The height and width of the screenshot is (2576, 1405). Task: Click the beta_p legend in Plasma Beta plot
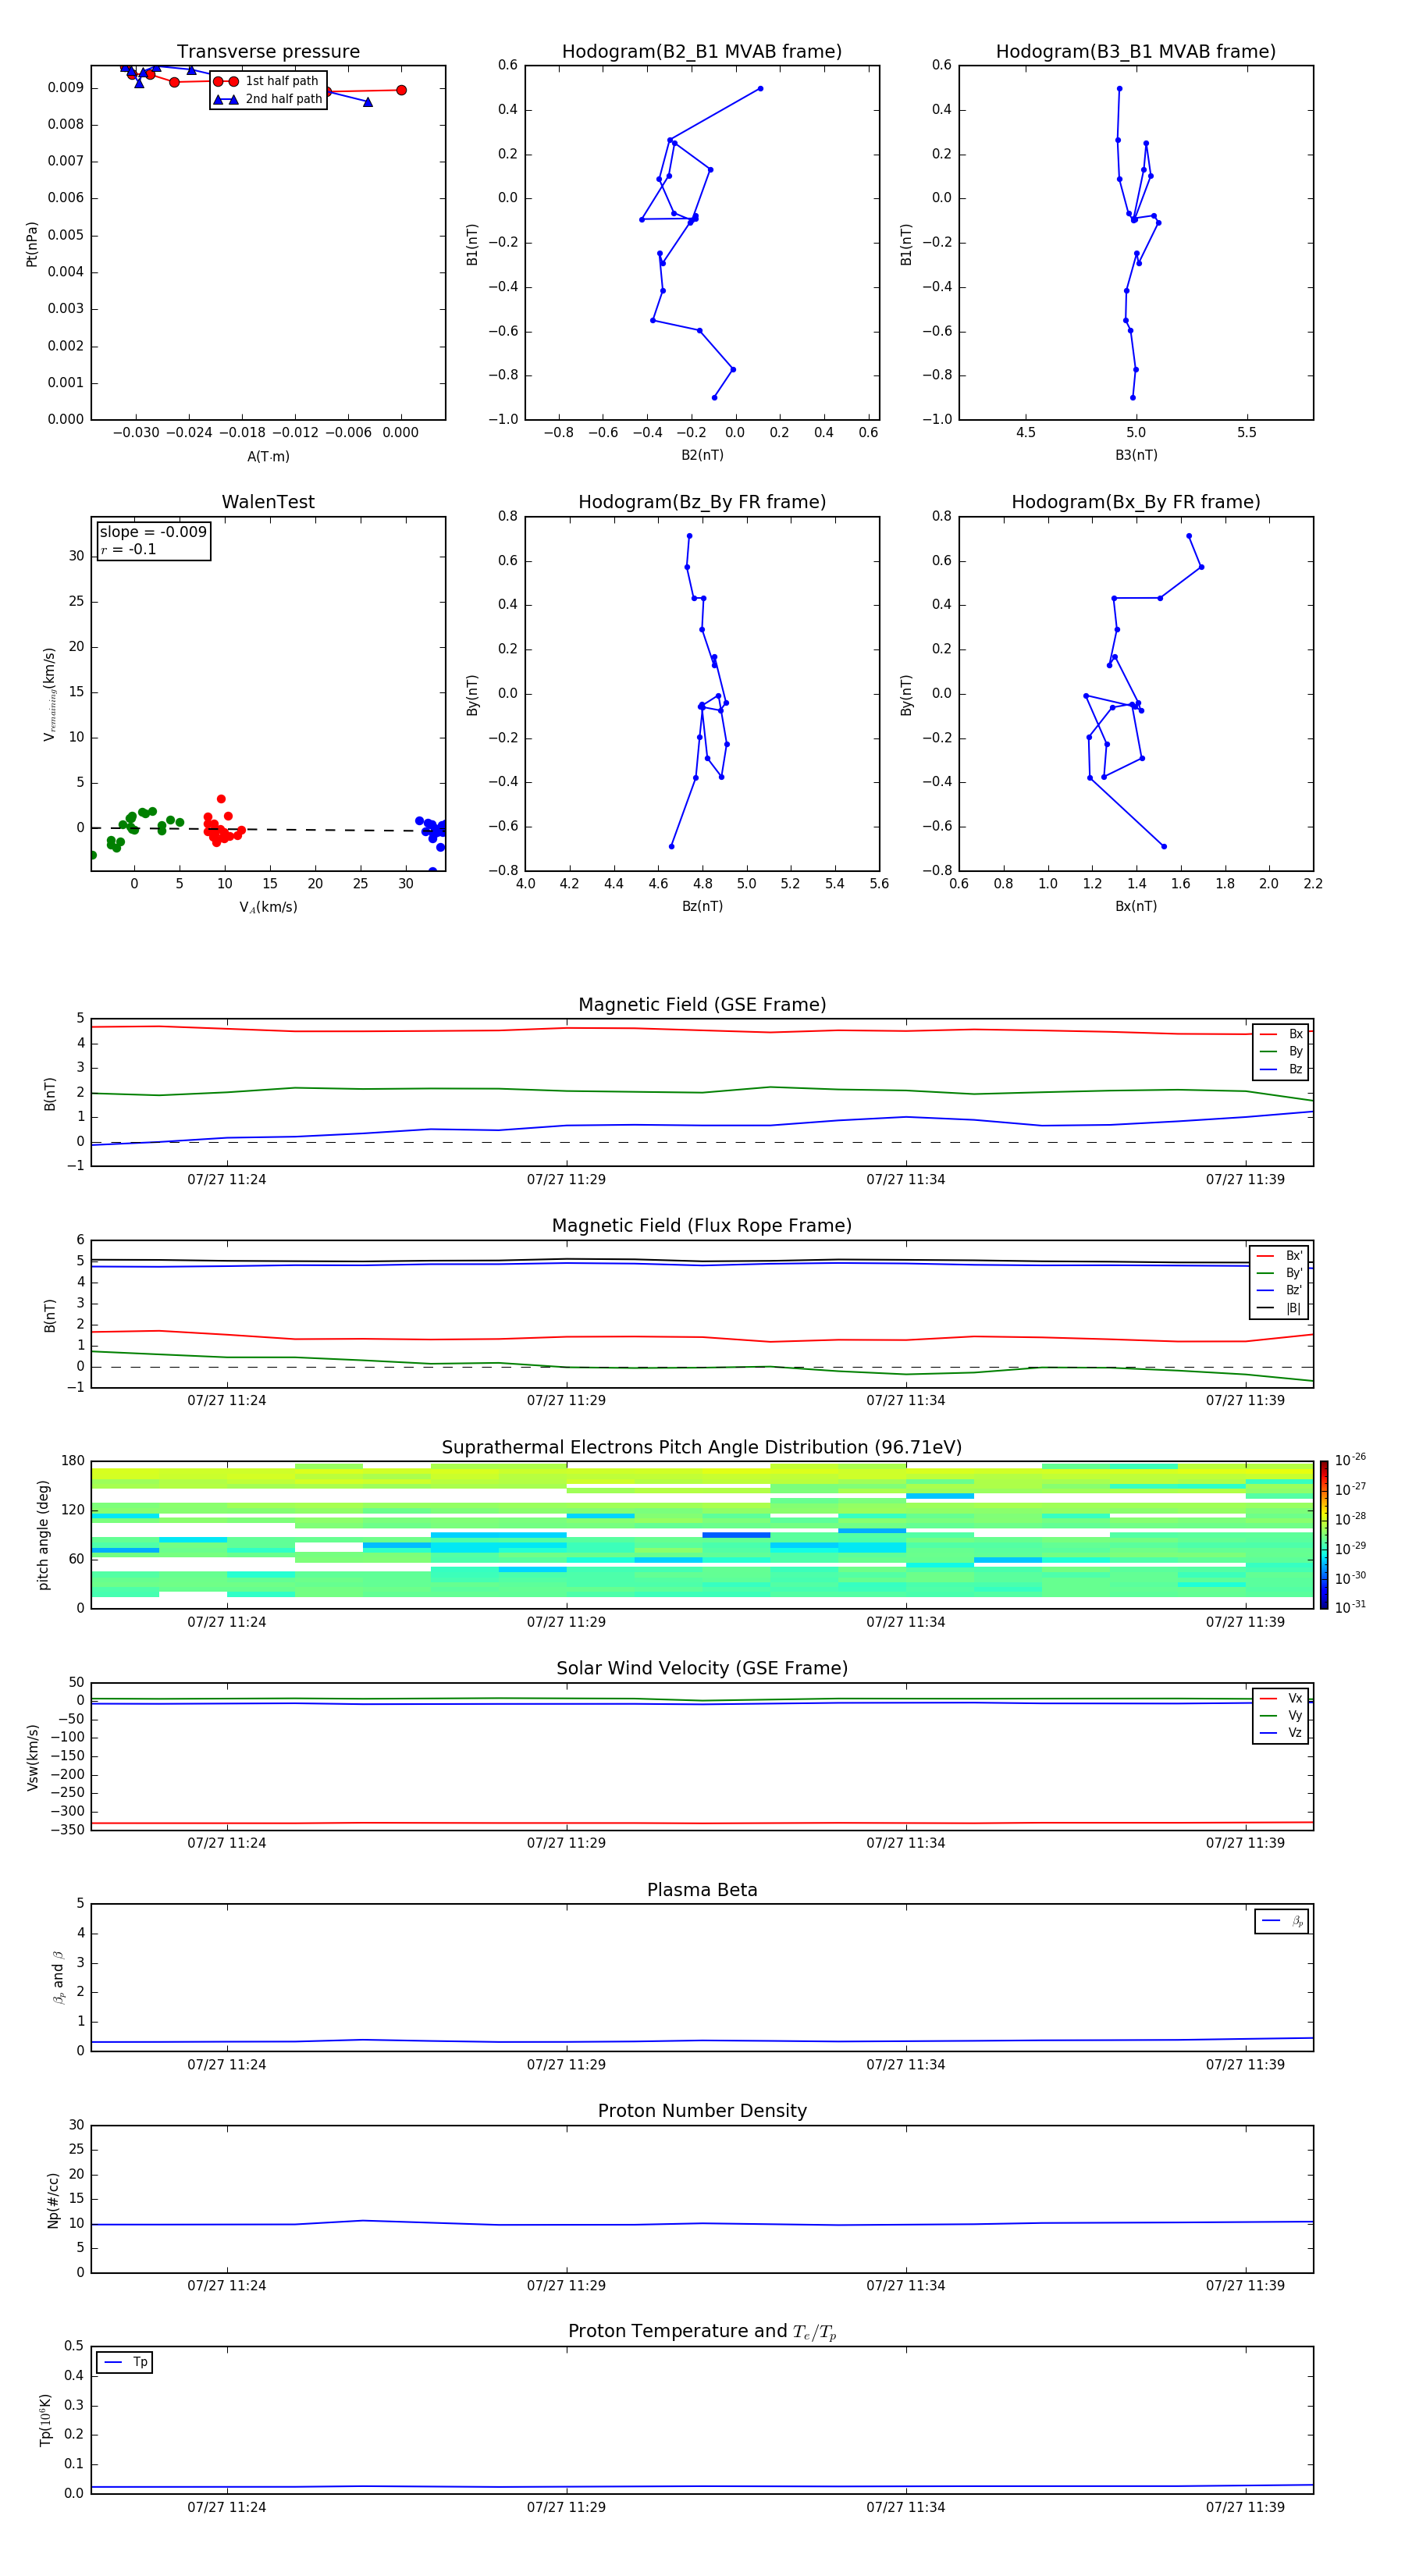tap(1282, 1921)
